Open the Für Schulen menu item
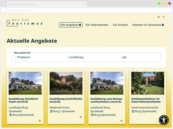 click(x=120, y=25)
